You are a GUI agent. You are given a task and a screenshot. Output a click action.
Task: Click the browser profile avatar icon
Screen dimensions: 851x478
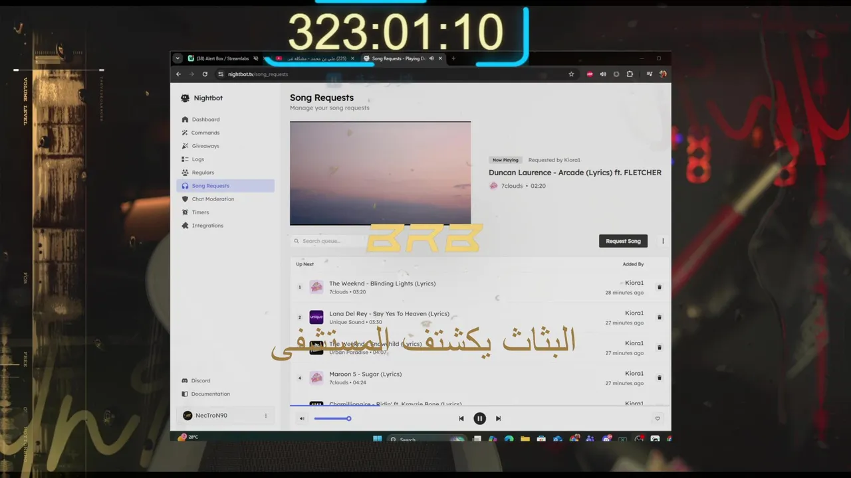pos(663,74)
